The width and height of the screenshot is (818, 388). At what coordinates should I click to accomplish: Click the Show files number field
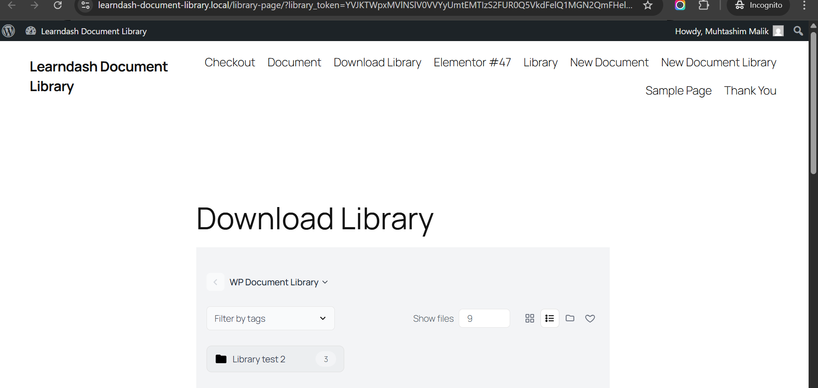(484, 318)
